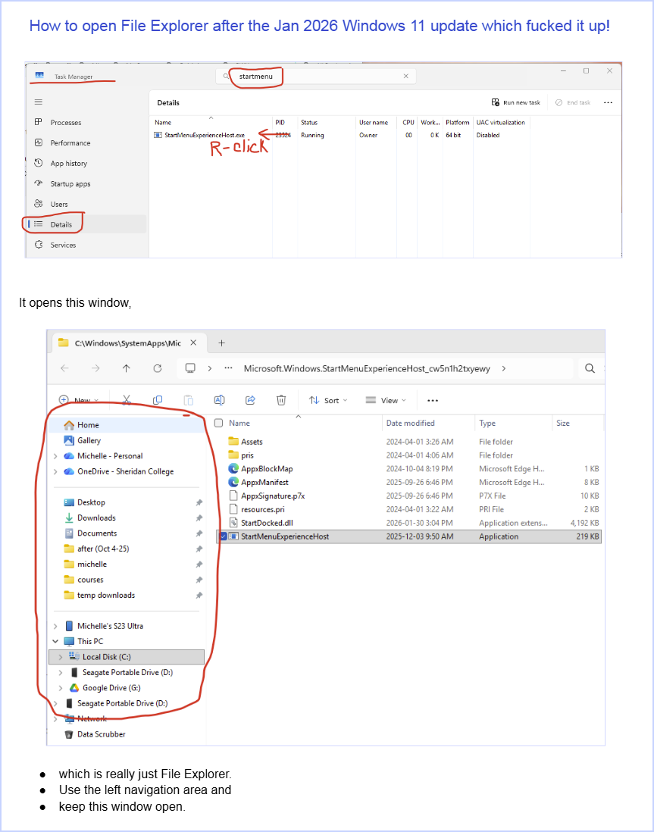Image resolution: width=654 pixels, height=832 pixels.
Task: Clear the Task Manager search text
Action: 405,77
